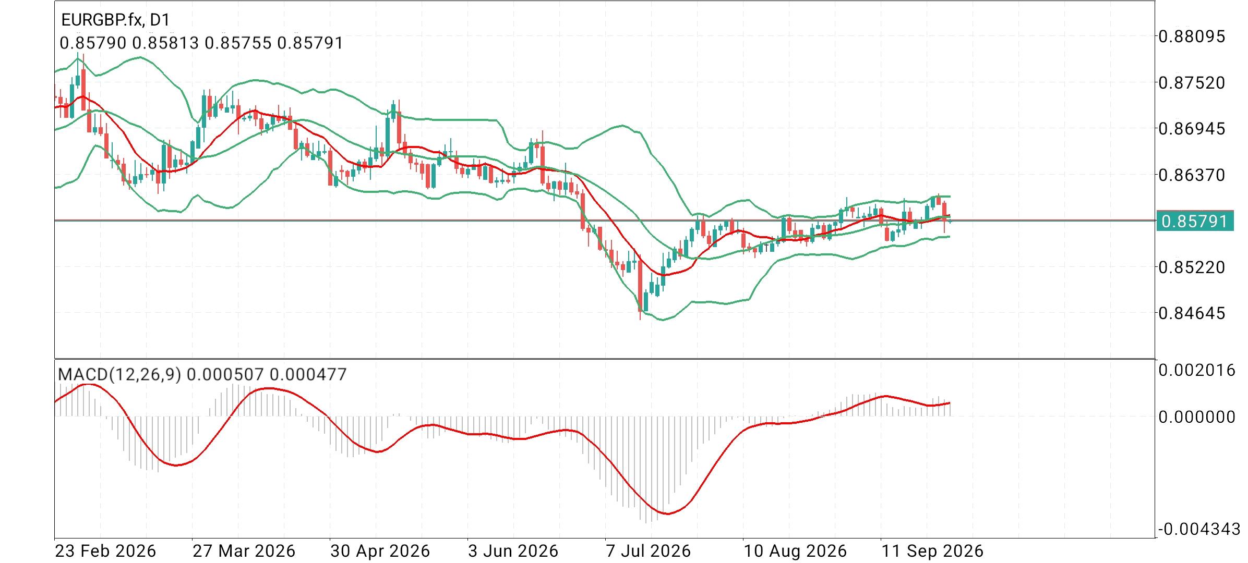Click MACD axis value -0.004343
The height and width of the screenshot is (563, 1248).
pyautogui.click(x=1199, y=529)
